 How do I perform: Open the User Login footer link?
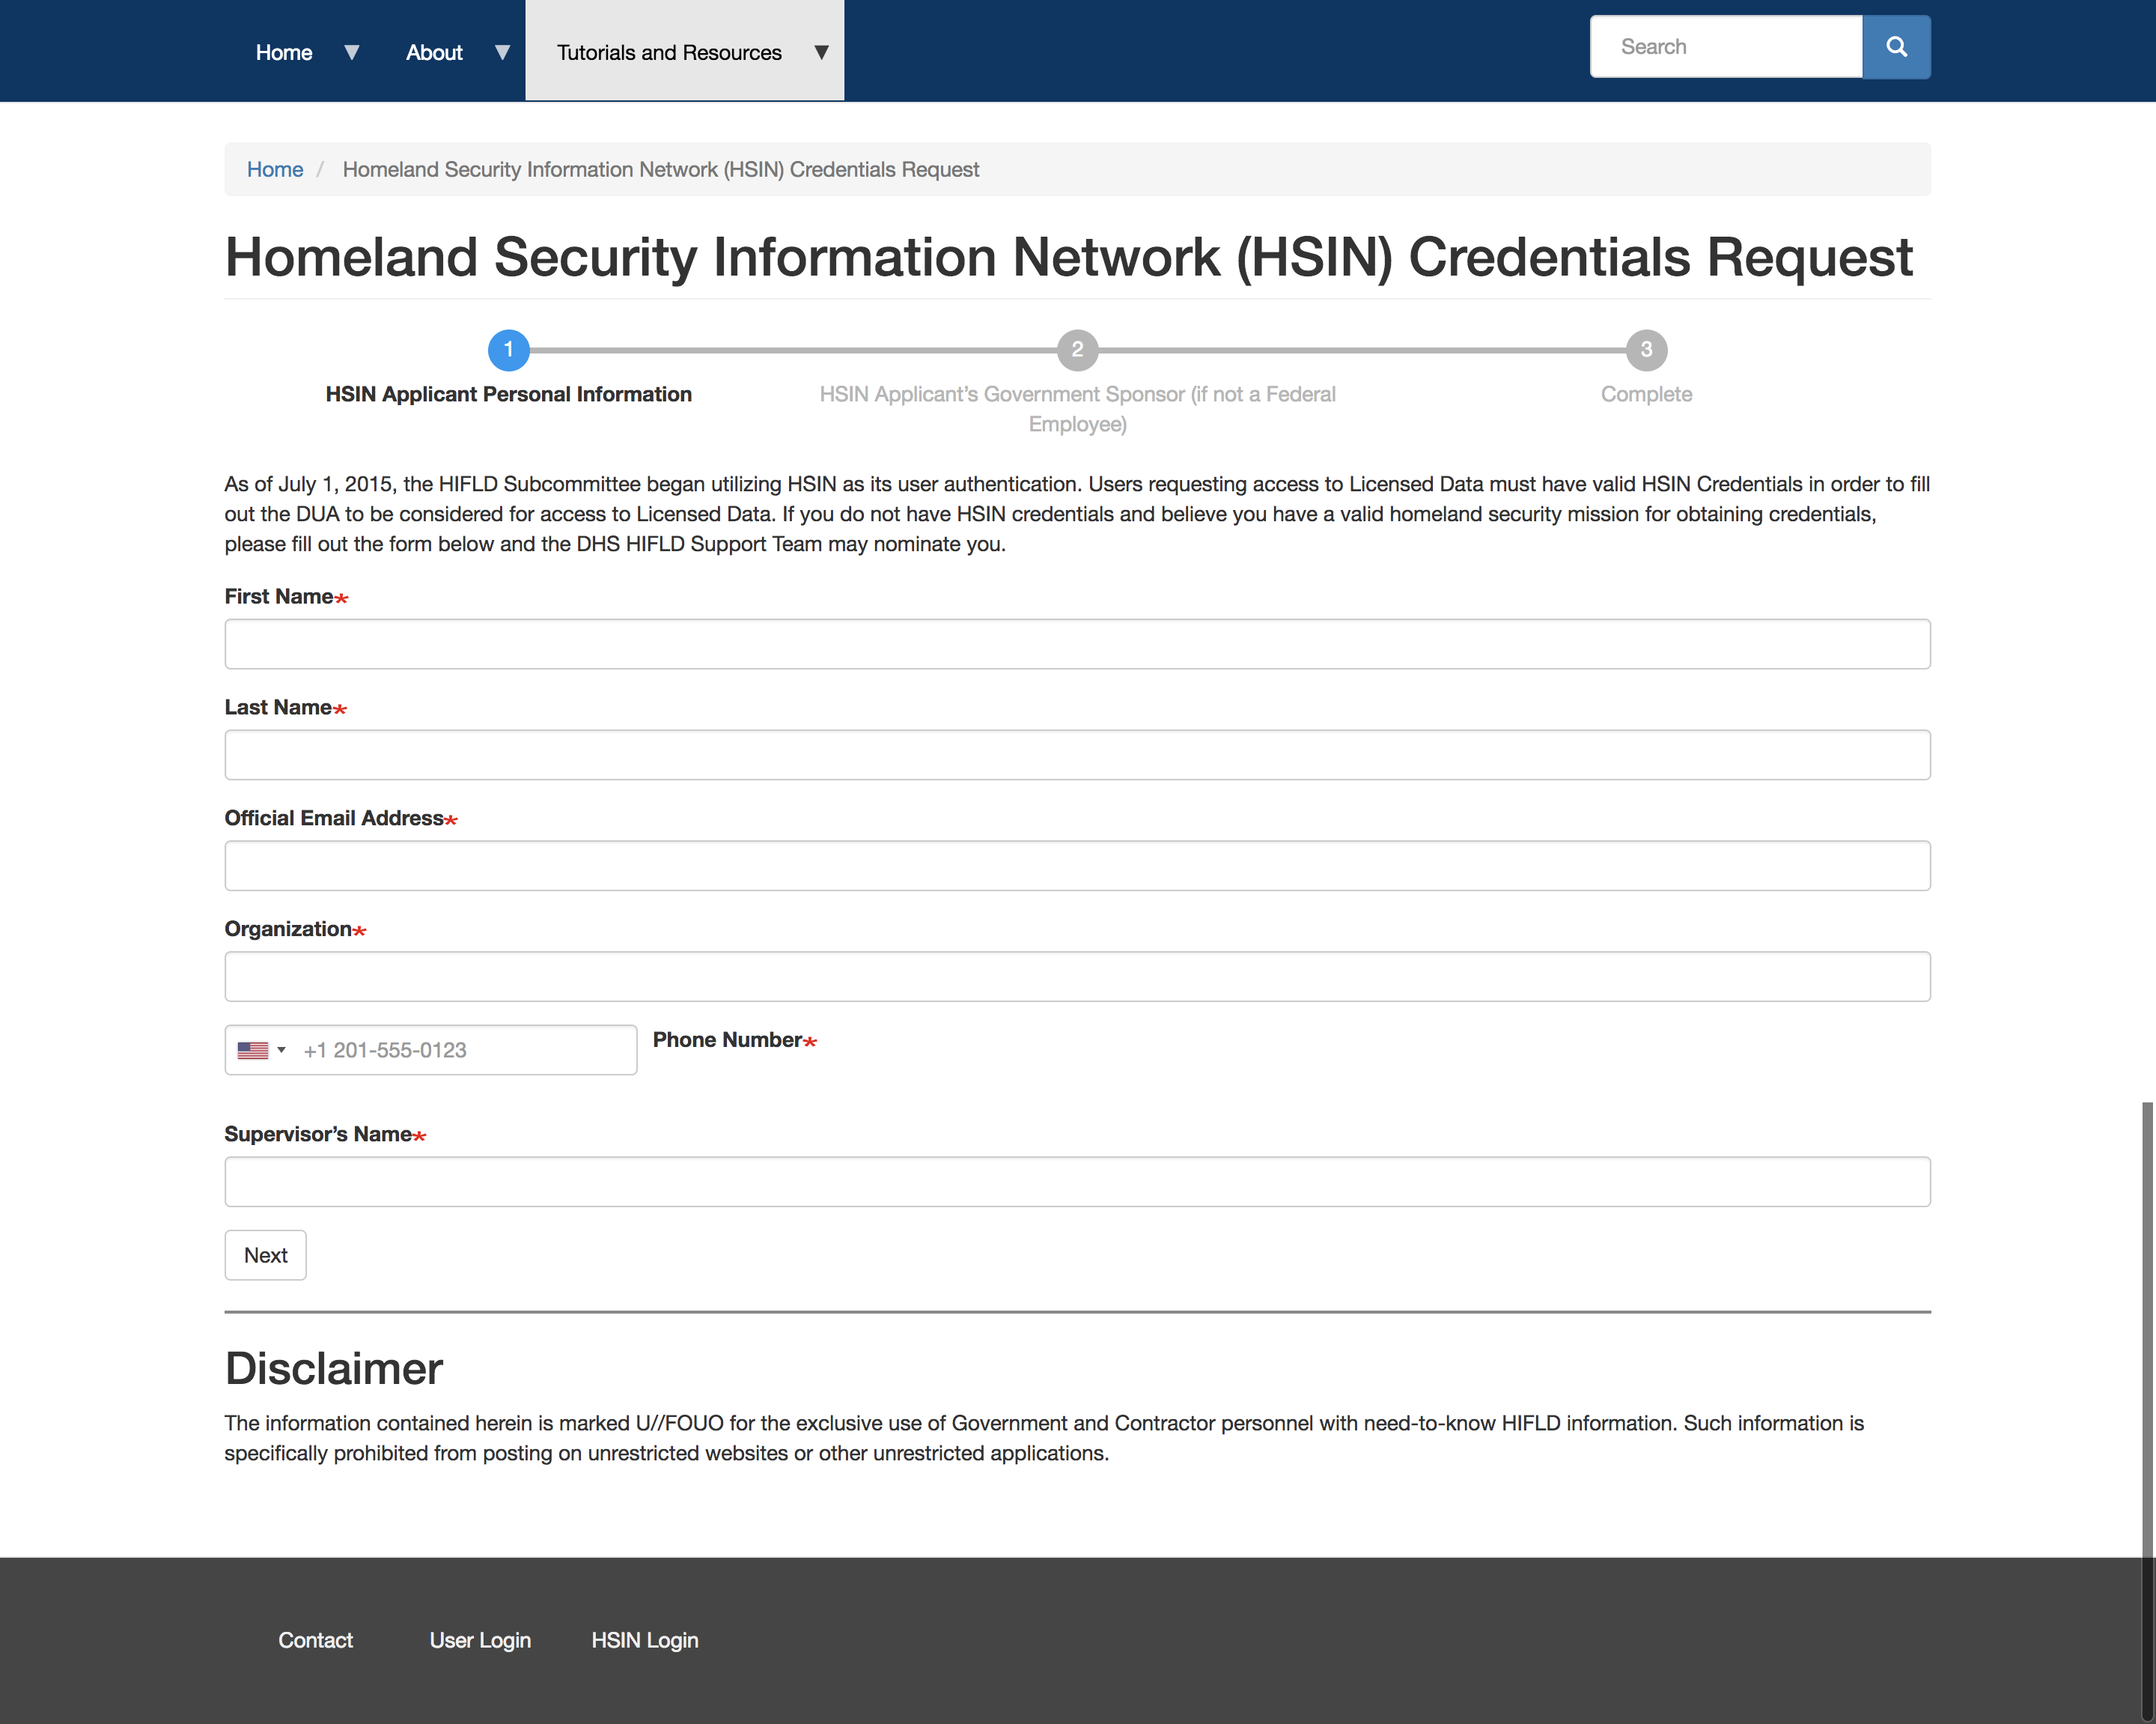point(480,1640)
